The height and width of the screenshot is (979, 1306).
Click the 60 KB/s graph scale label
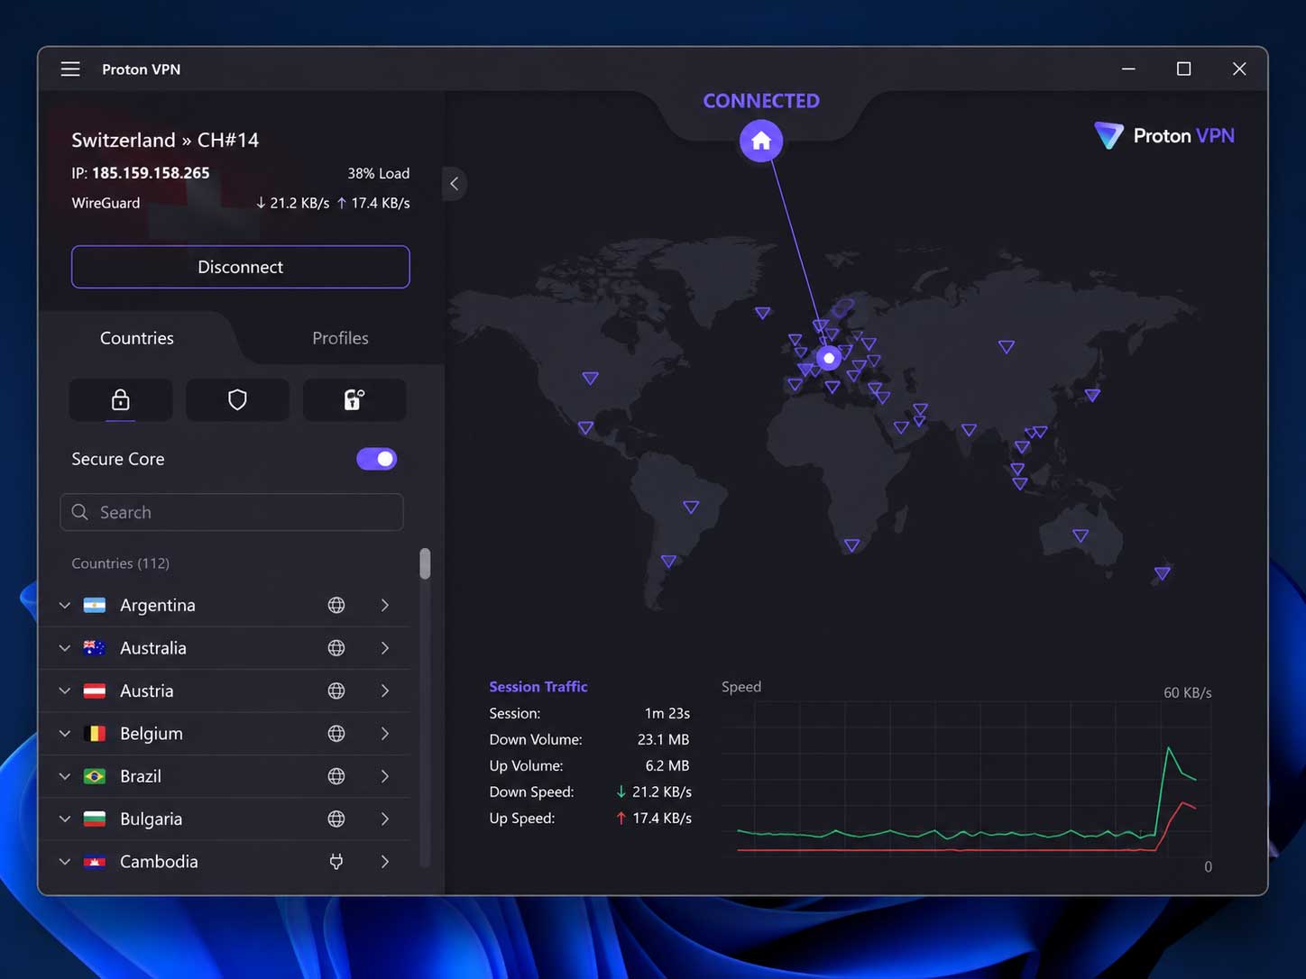pos(1188,692)
